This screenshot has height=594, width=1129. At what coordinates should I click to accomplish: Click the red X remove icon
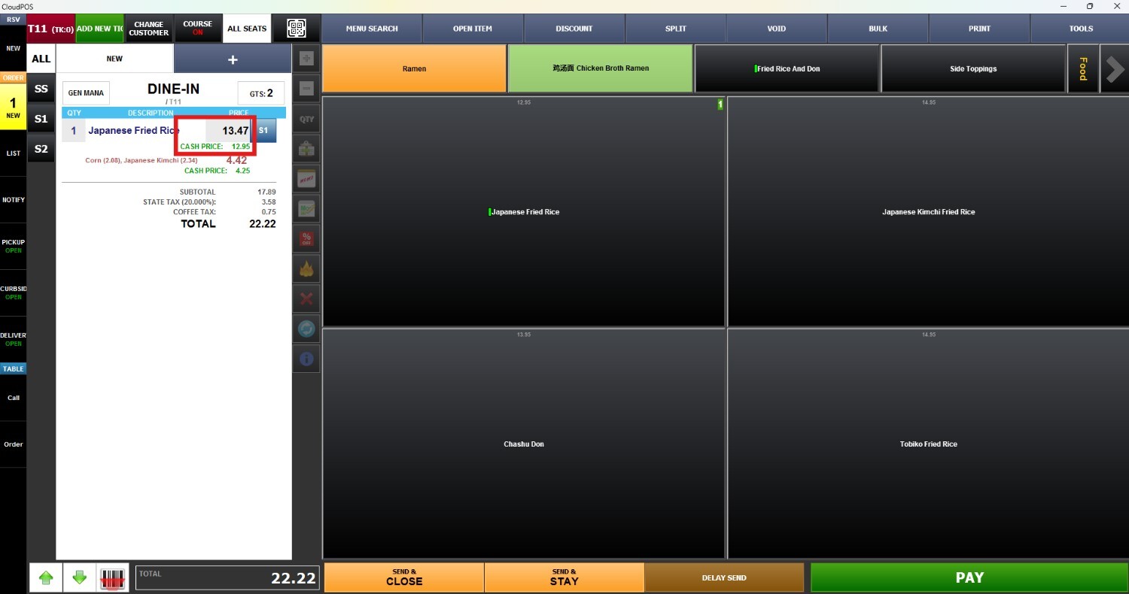tap(306, 299)
